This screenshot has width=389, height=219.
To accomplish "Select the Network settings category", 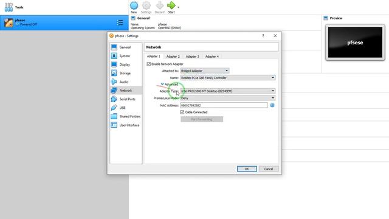I will 126,91.
